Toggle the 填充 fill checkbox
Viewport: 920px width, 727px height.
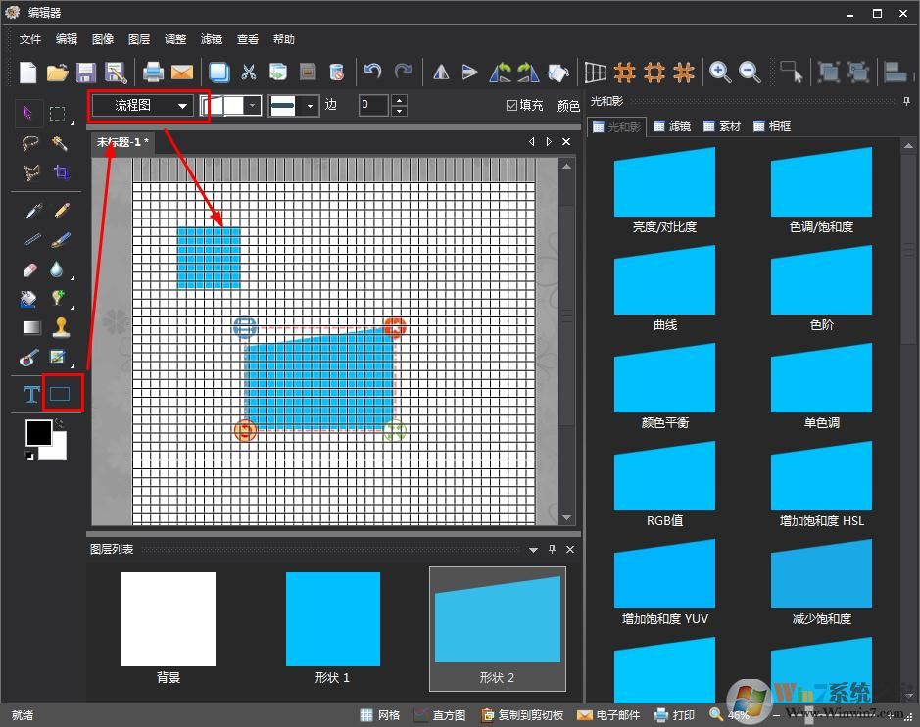point(511,106)
